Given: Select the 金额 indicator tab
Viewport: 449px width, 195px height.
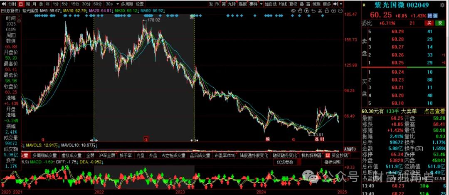Looking at the screenshot, I should [91, 156].
